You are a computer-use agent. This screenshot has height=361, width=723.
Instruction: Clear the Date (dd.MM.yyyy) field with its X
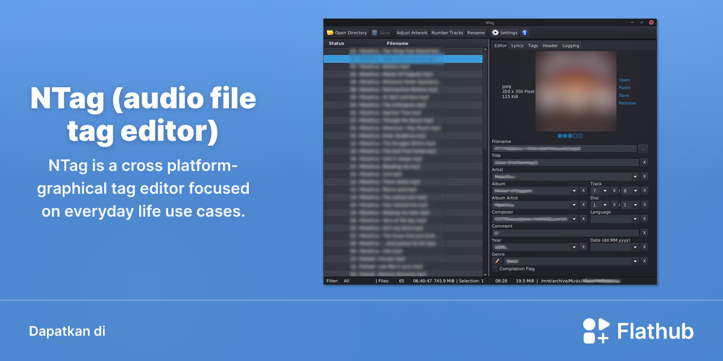(x=644, y=247)
